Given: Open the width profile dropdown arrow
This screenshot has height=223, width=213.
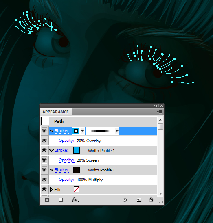Looking at the screenshot, I should click(117, 131).
